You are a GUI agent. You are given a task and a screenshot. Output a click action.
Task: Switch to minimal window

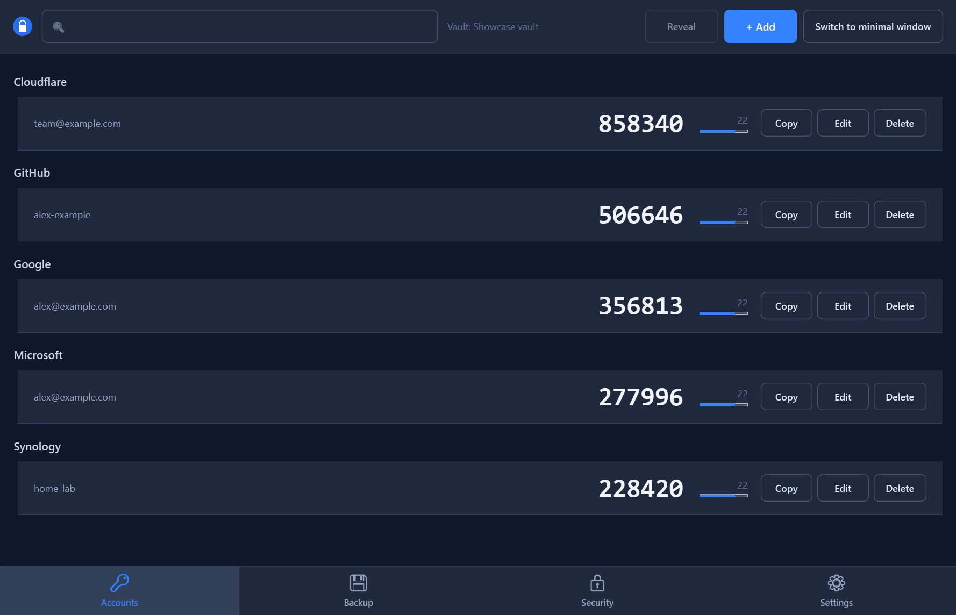coord(873,26)
